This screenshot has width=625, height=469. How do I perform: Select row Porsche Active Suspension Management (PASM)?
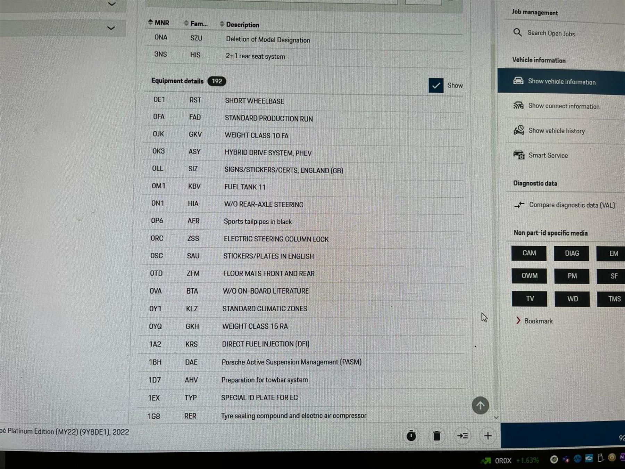301,362
